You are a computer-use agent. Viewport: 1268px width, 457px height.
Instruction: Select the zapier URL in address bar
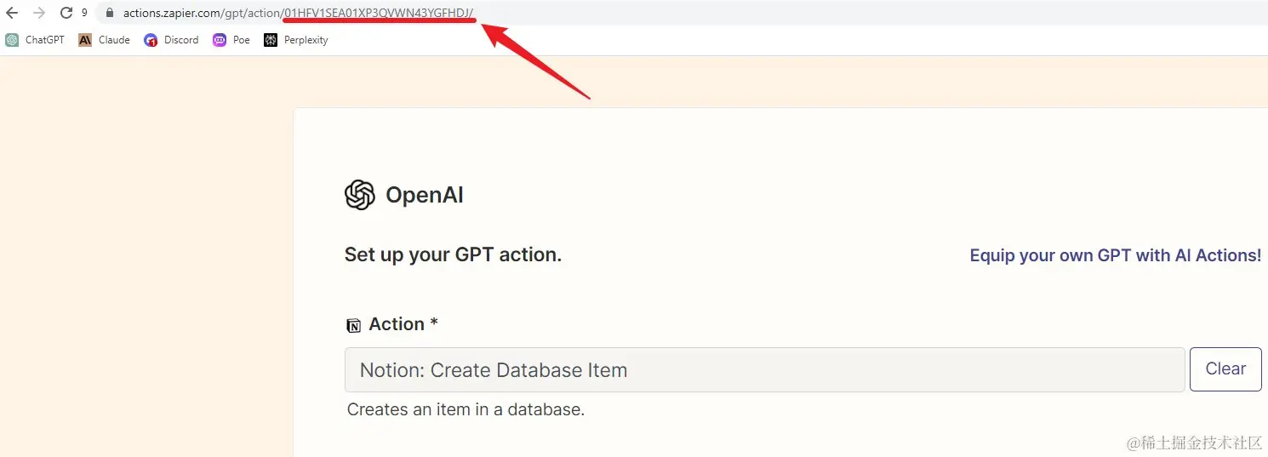click(298, 13)
